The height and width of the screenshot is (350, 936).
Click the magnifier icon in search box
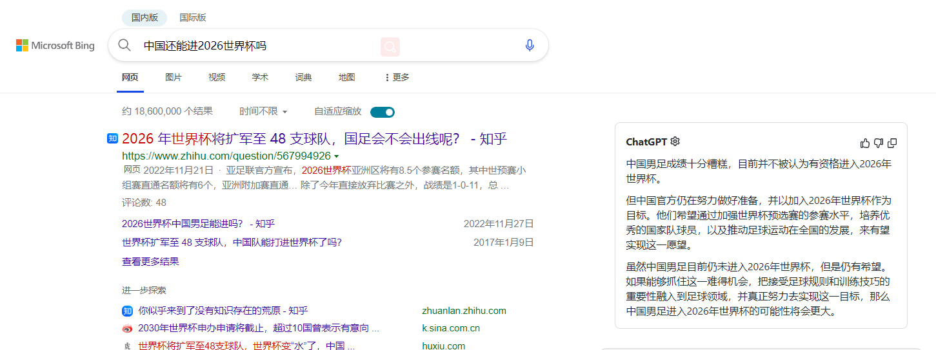124,46
